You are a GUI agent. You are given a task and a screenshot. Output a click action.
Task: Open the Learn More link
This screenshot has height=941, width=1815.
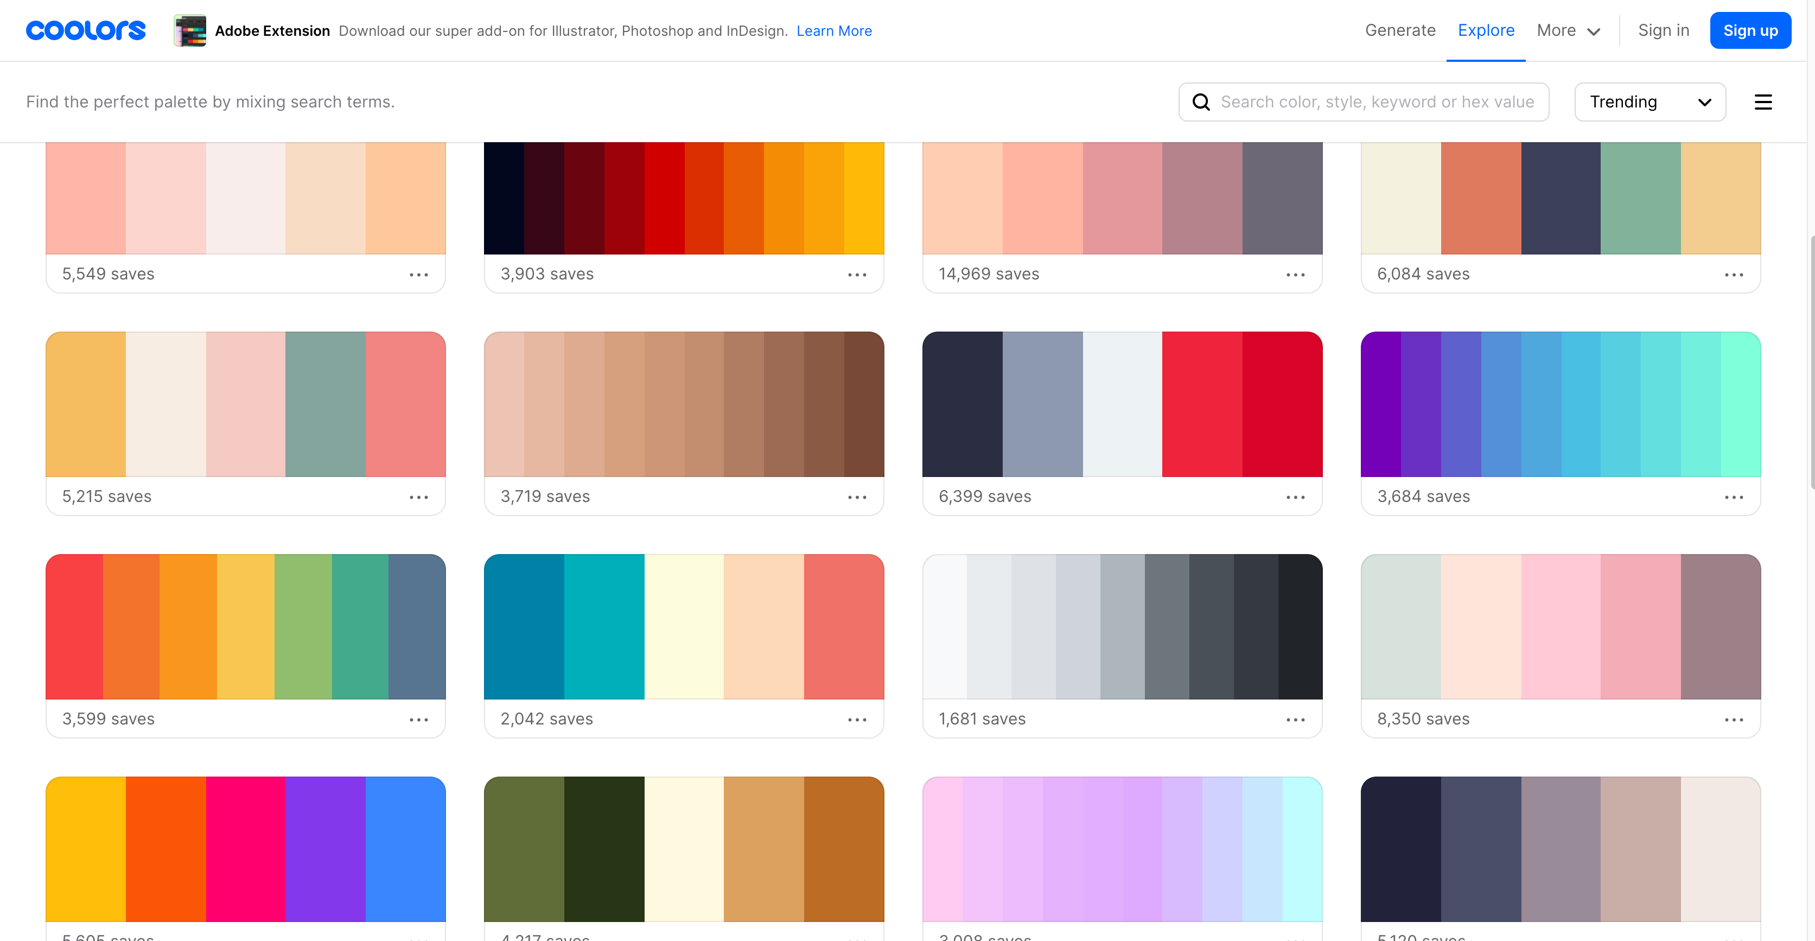click(x=833, y=31)
